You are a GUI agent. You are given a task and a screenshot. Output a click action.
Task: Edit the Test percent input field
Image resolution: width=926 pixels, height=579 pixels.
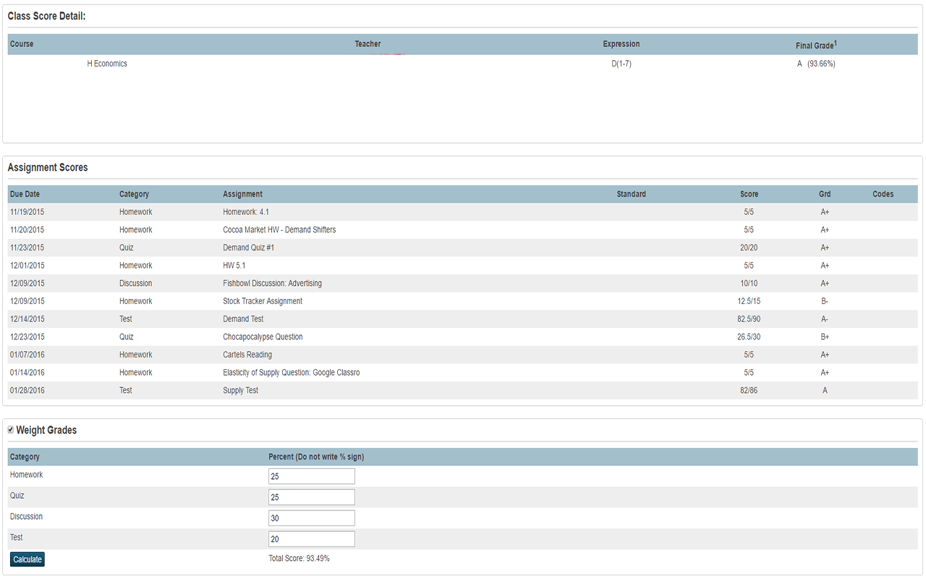312,539
